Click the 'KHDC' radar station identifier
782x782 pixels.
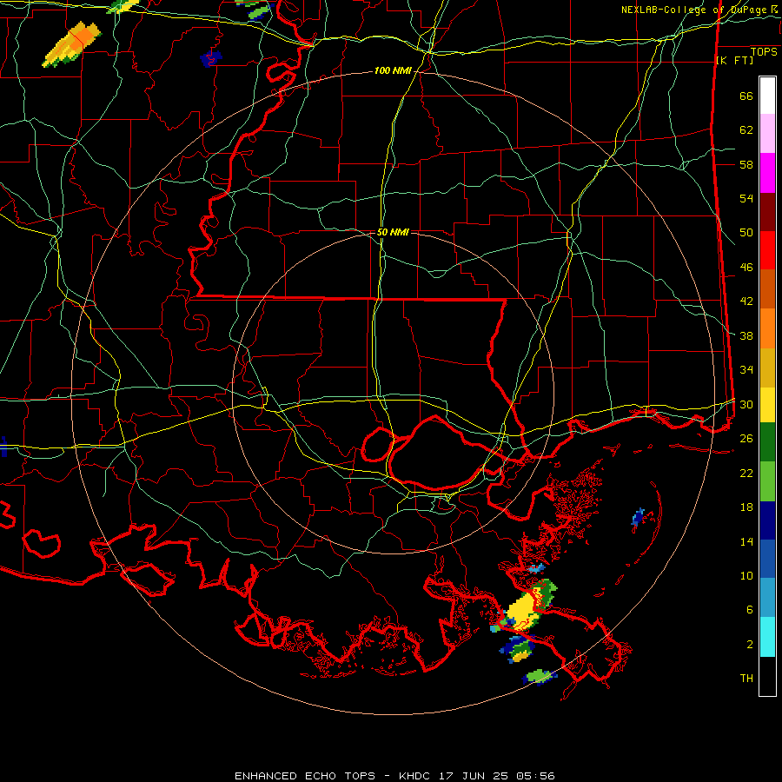point(415,776)
